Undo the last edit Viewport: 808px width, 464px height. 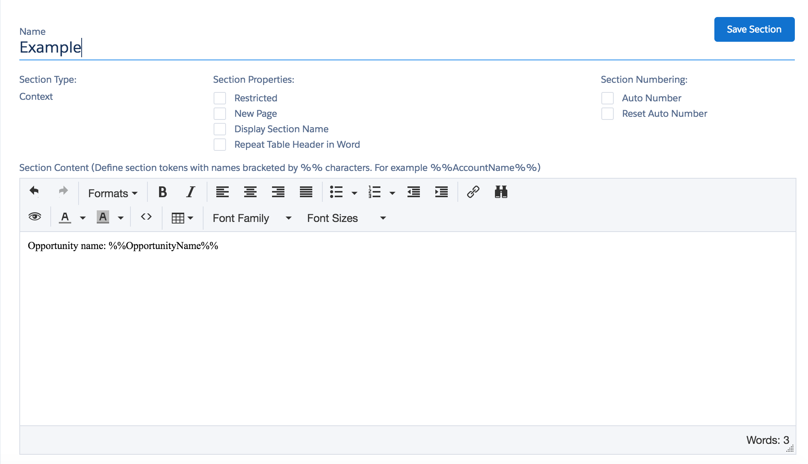pos(34,191)
